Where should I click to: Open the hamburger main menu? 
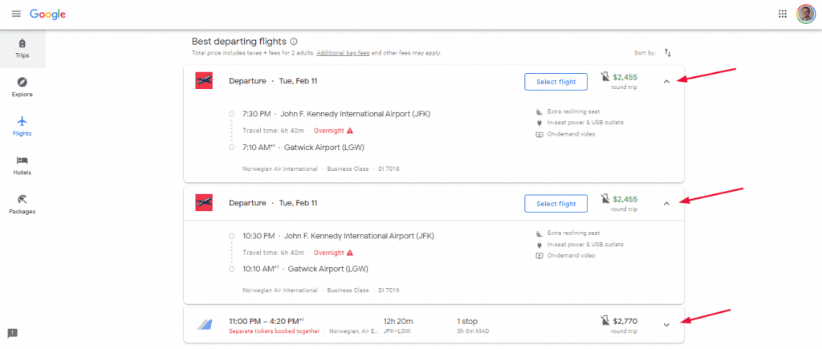pyautogui.click(x=16, y=14)
